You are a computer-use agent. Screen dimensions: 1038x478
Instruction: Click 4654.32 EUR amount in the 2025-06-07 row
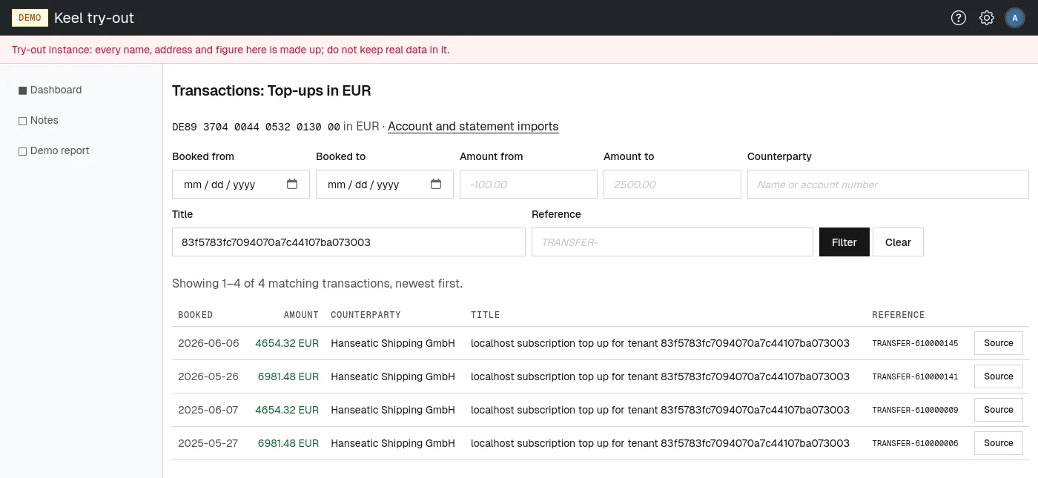tap(287, 410)
